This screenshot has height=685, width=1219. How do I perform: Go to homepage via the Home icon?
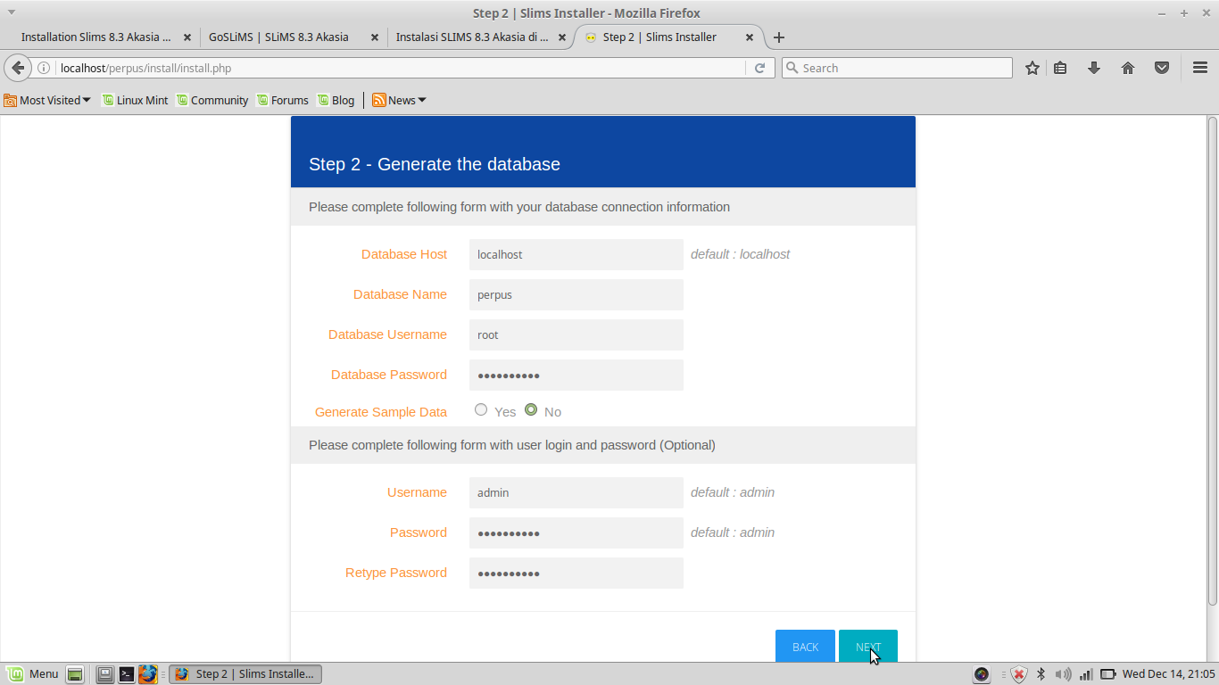(1127, 67)
